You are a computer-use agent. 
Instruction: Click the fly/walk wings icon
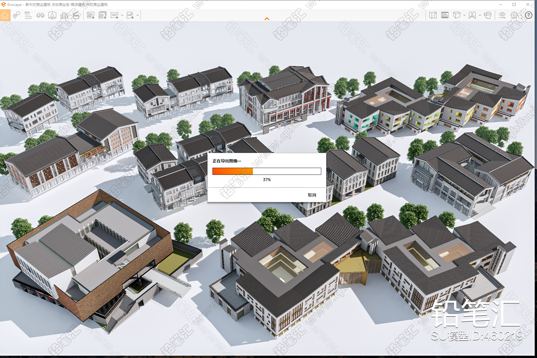(472, 15)
